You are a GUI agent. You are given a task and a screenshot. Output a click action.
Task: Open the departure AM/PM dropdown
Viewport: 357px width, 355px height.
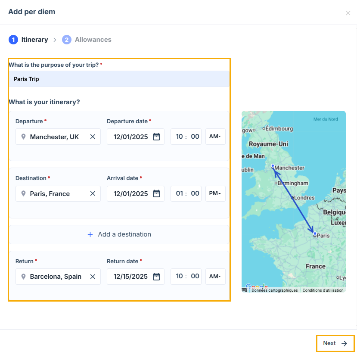[x=215, y=137]
